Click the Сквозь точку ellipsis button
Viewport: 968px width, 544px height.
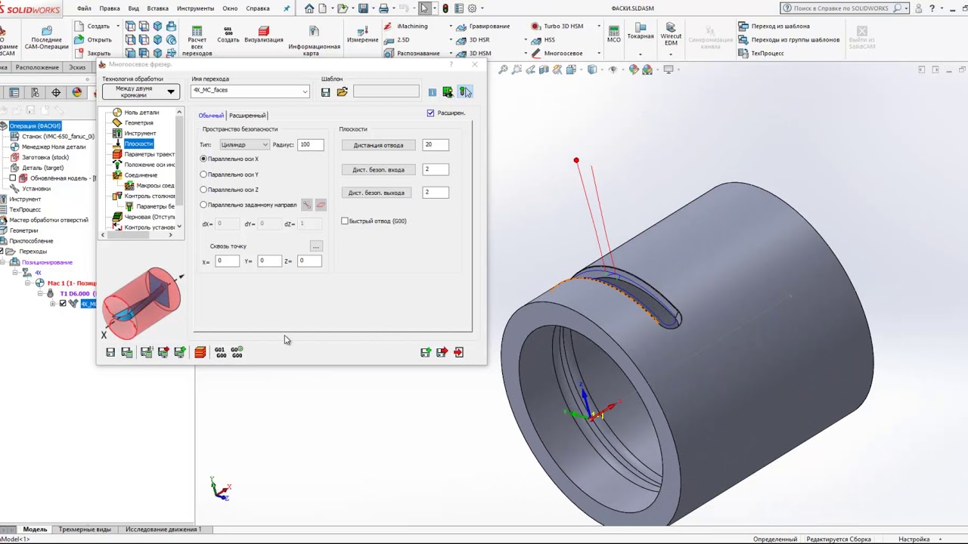pos(316,246)
